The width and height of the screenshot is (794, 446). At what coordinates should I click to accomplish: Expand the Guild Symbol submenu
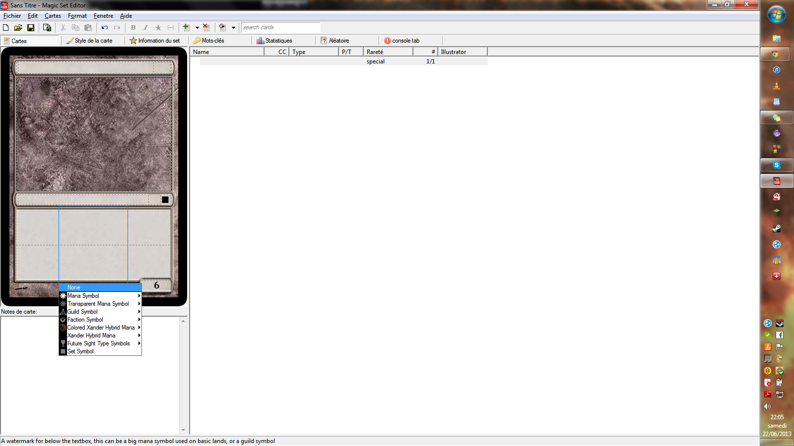point(100,312)
